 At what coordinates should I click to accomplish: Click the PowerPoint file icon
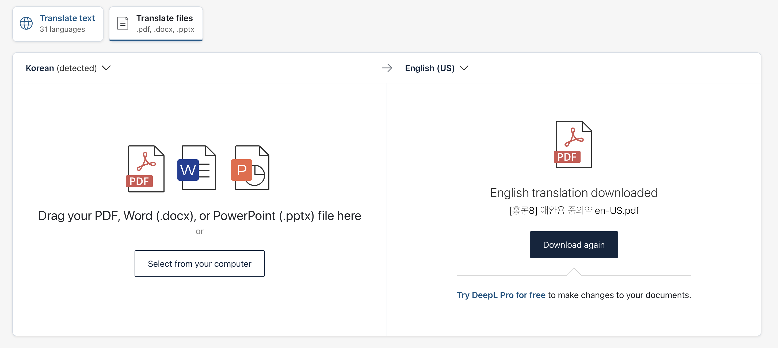pos(250,168)
